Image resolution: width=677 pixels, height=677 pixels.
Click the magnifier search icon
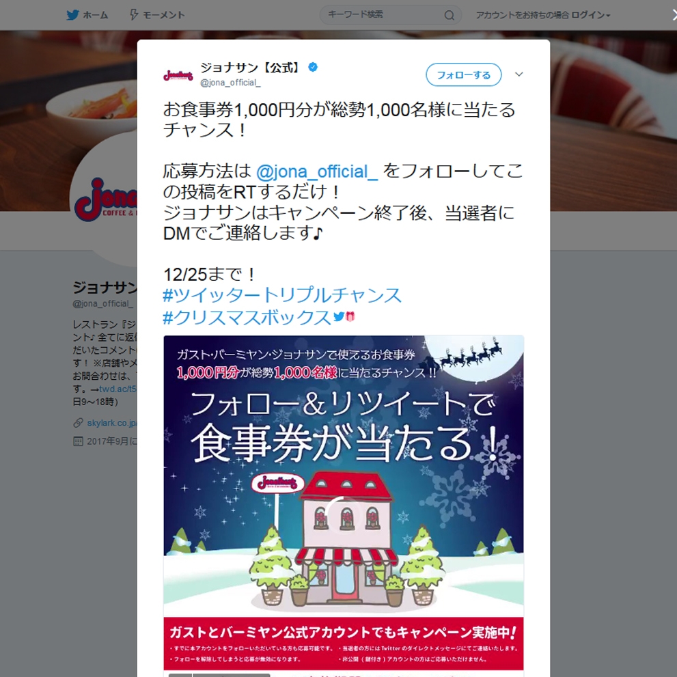click(x=449, y=16)
